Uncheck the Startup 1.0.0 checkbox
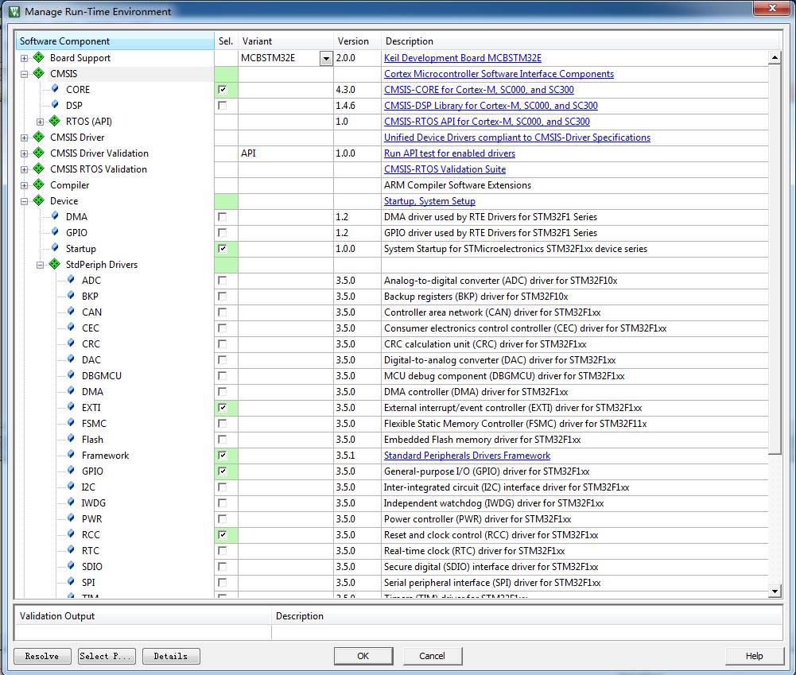Screen dimensions: 796x675 point(223,249)
